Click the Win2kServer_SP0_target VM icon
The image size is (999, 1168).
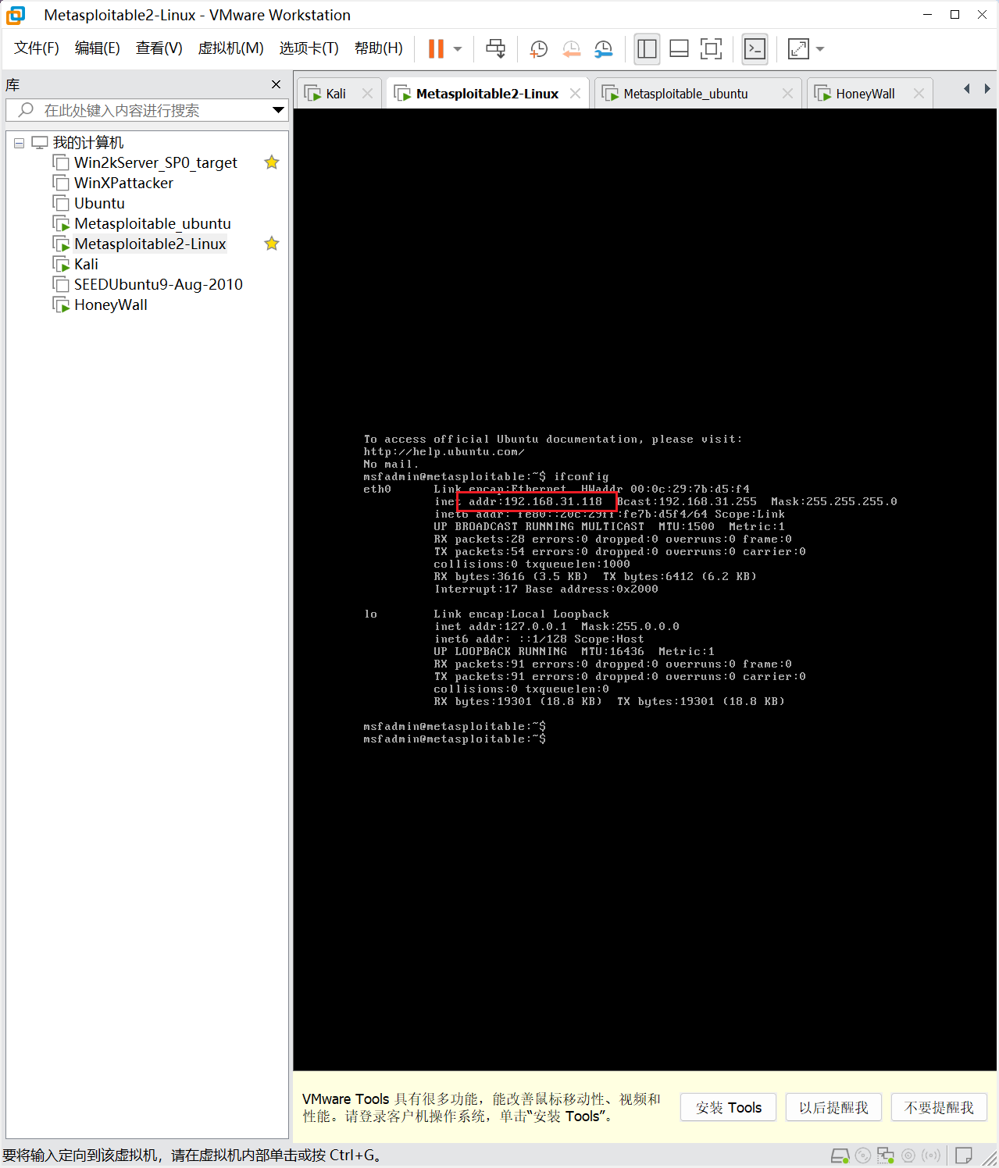[x=61, y=162]
